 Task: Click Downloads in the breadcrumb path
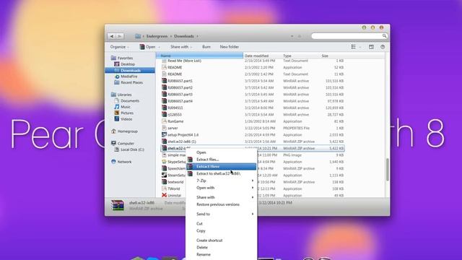(184, 36)
